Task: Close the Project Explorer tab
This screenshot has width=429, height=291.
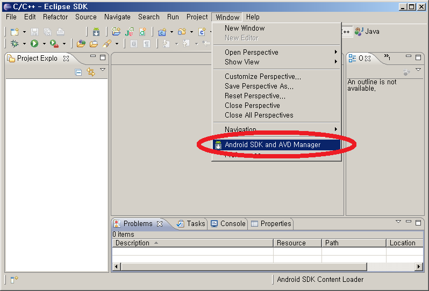Action: [66, 59]
